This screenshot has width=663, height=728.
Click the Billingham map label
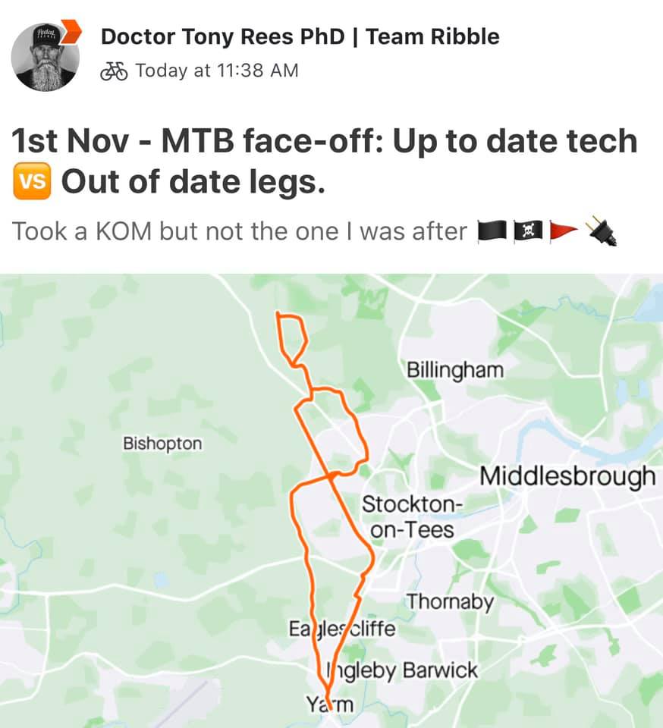(455, 370)
